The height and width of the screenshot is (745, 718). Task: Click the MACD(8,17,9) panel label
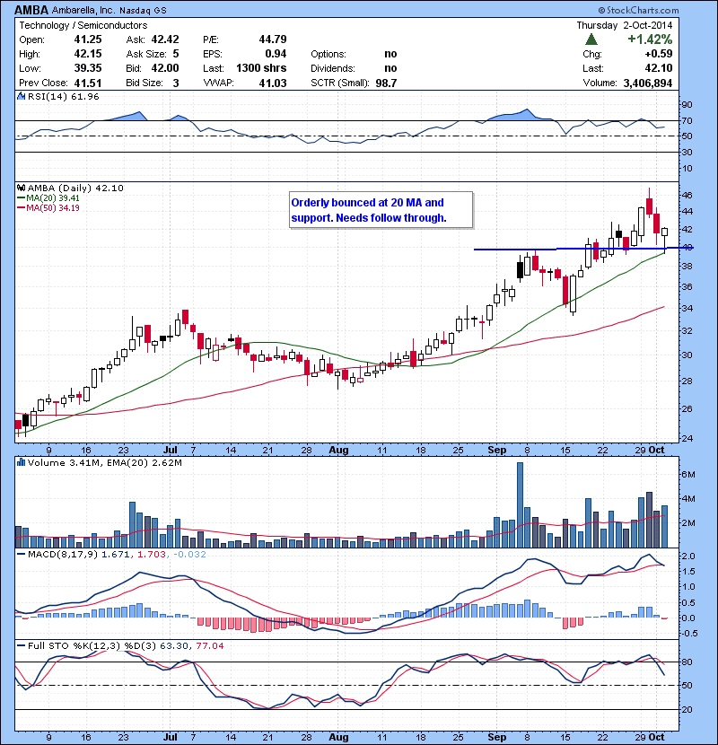(x=63, y=555)
